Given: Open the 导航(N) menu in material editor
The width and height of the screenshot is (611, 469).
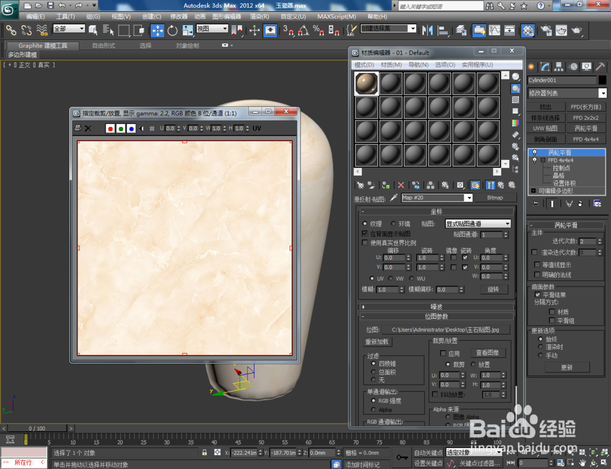Looking at the screenshot, I should (419, 65).
